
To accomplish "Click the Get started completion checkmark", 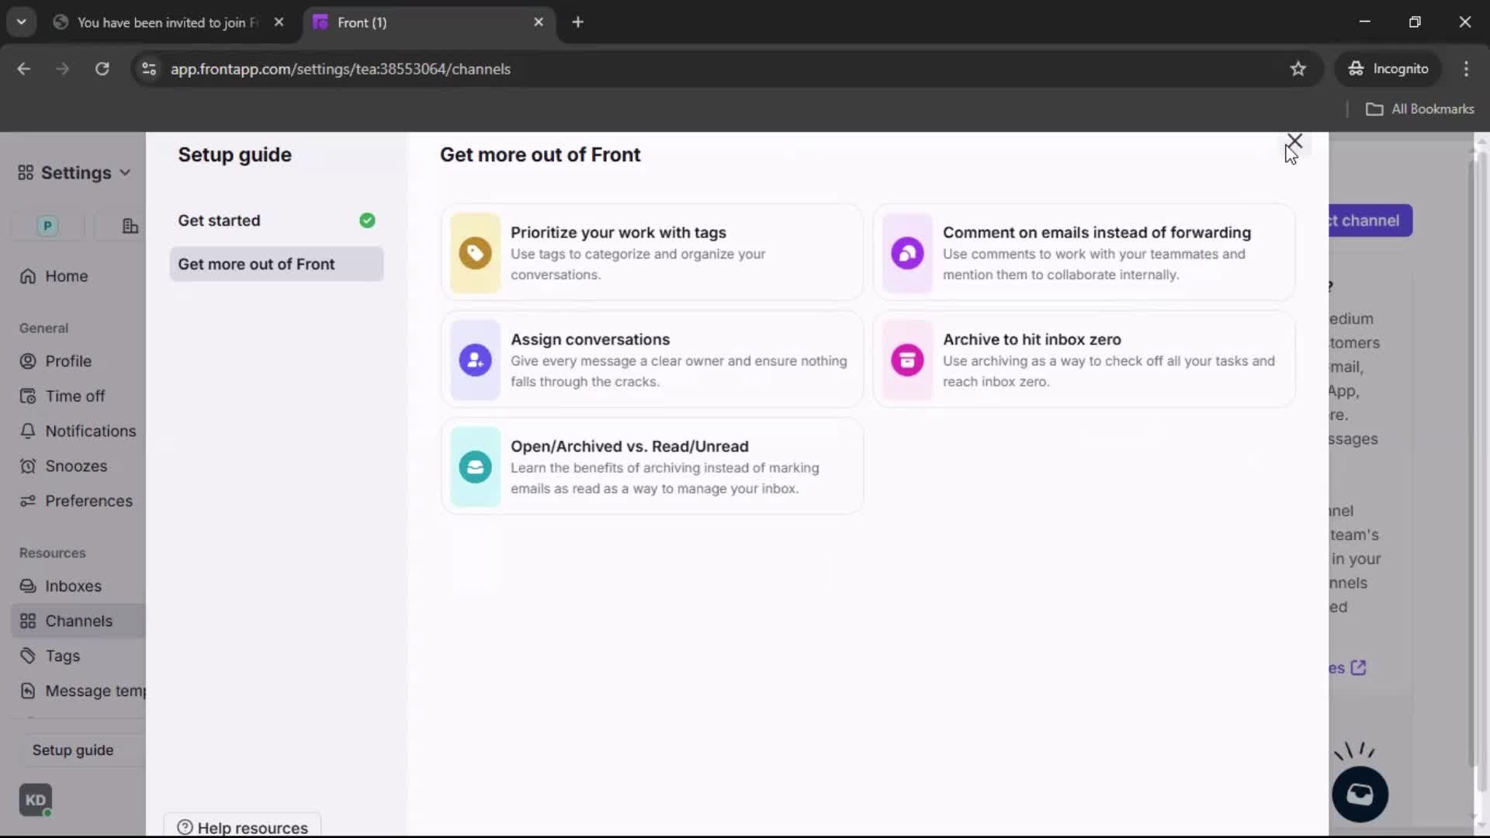I will pos(366,220).
